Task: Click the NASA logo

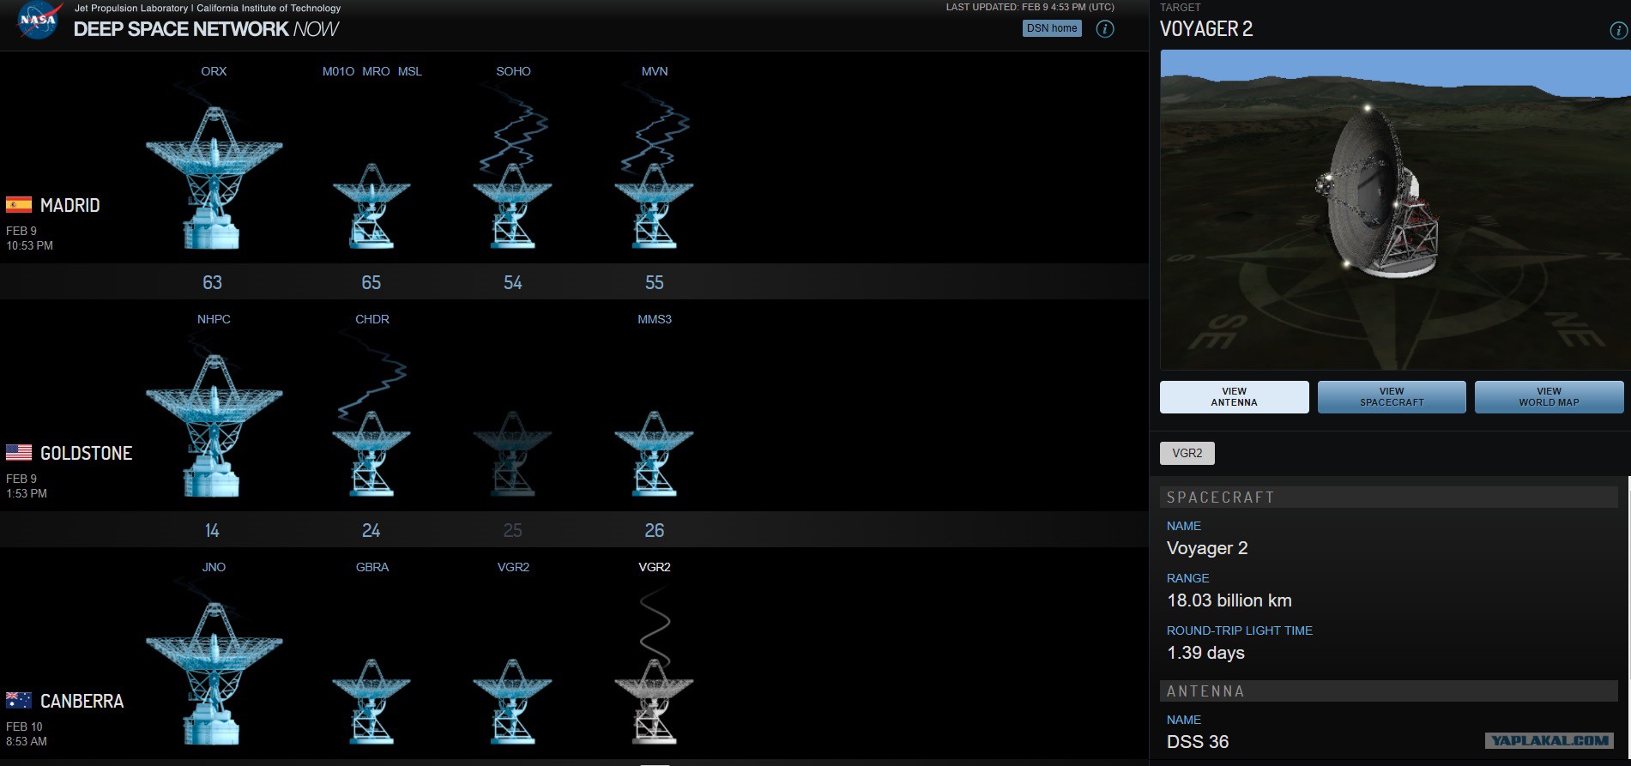Action: (39, 20)
